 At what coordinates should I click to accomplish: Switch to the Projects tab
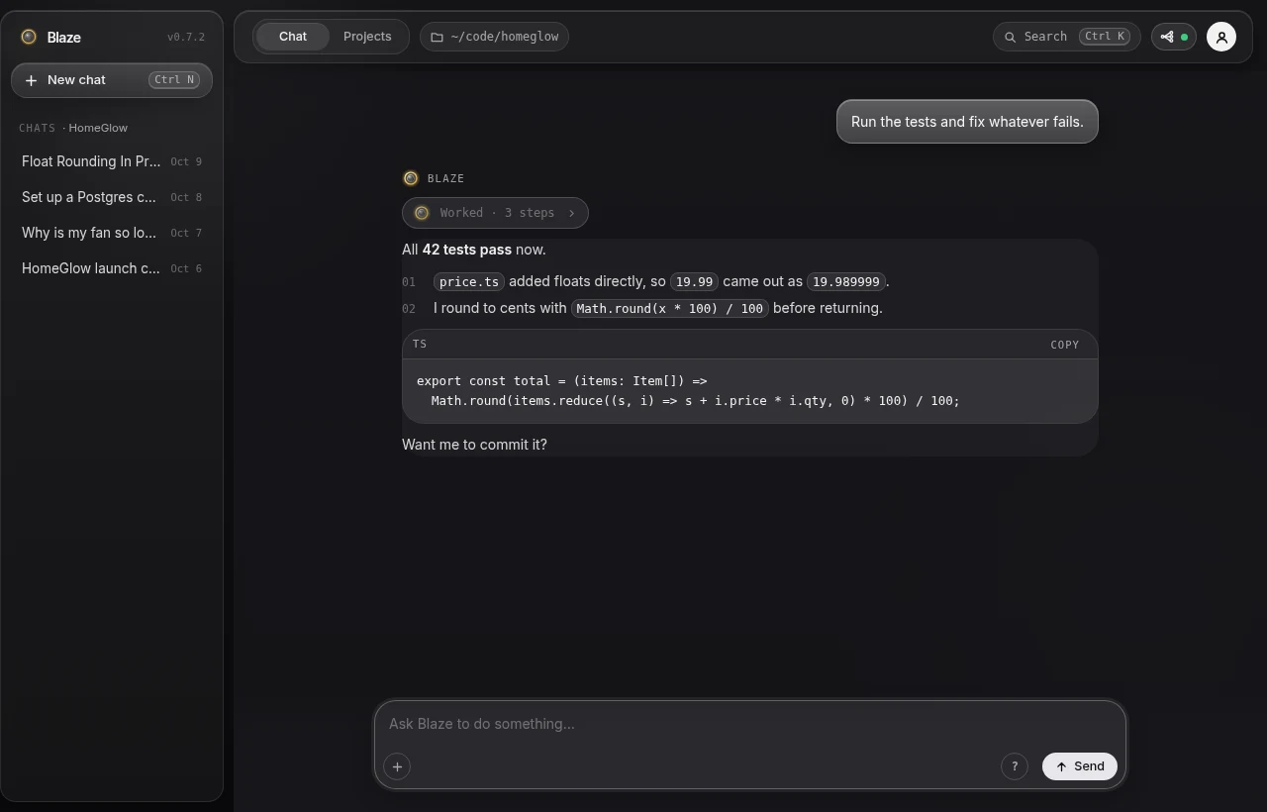[x=367, y=37]
